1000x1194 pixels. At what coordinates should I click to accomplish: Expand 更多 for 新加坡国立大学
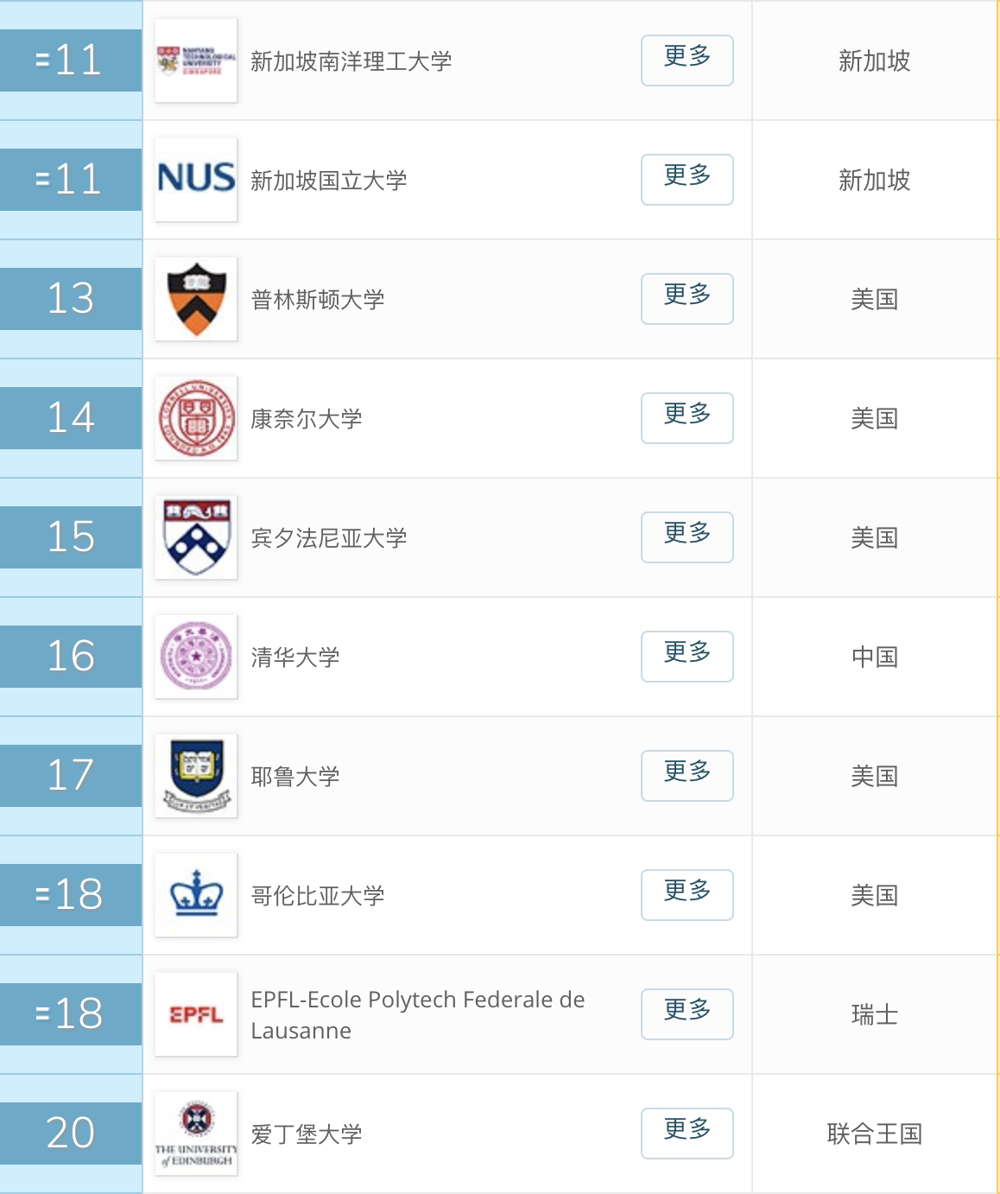pos(687,180)
